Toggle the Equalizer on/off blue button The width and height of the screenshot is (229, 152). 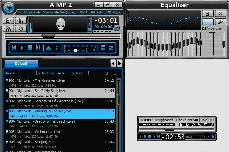(208, 22)
